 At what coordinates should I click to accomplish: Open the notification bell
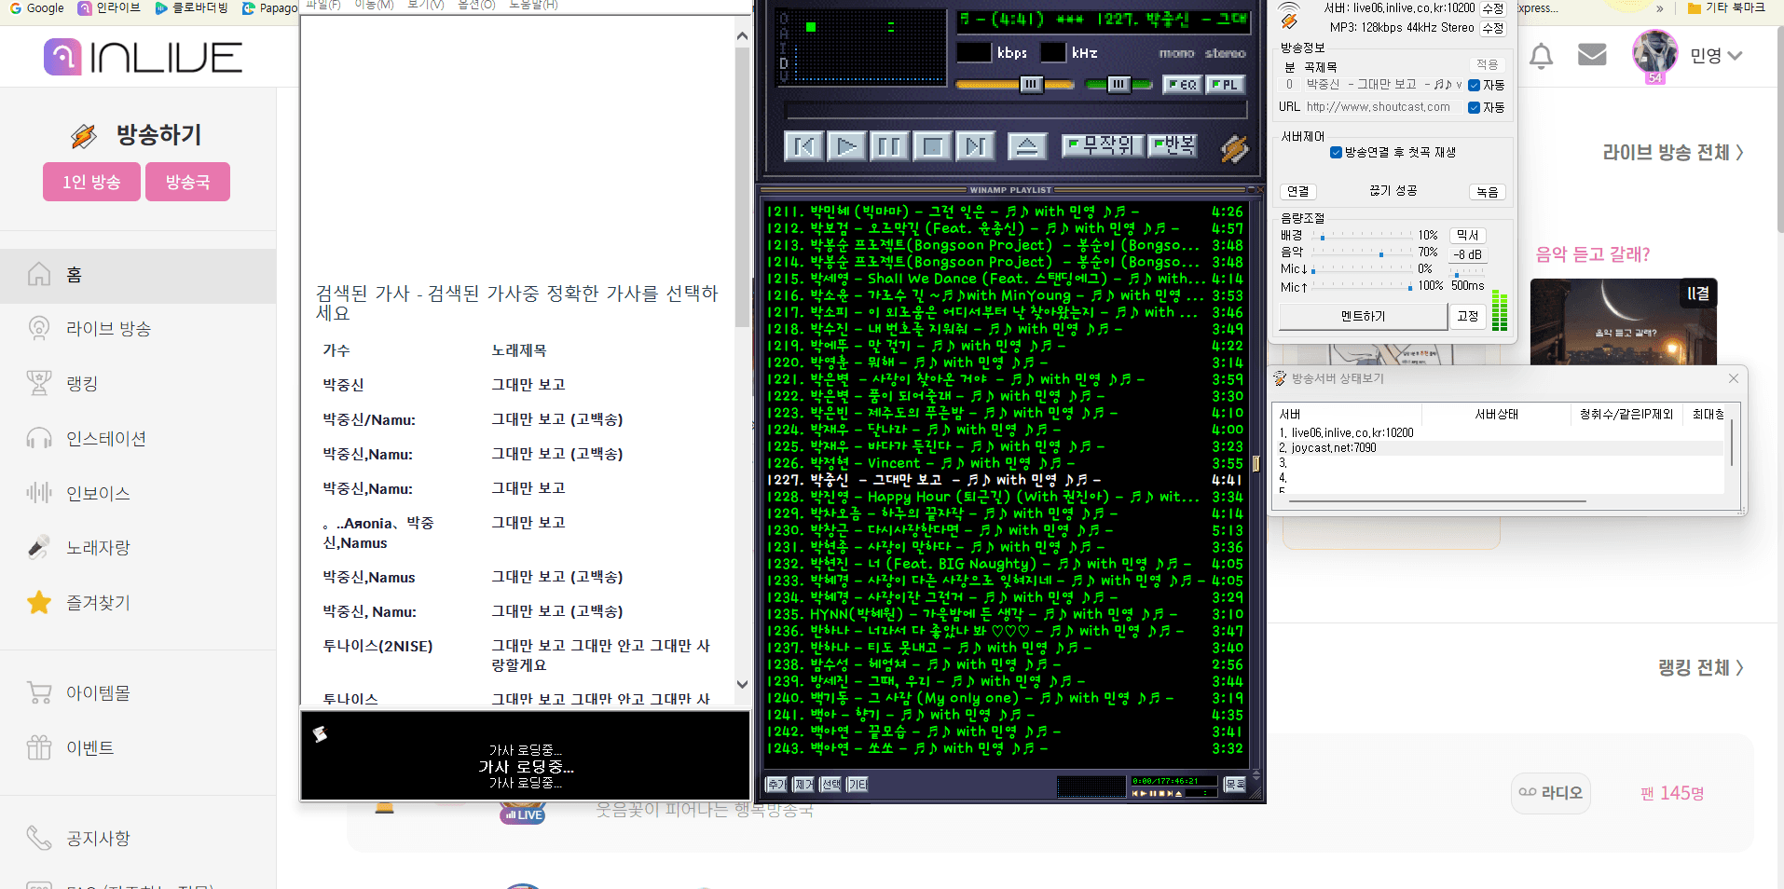pos(1541,56)
